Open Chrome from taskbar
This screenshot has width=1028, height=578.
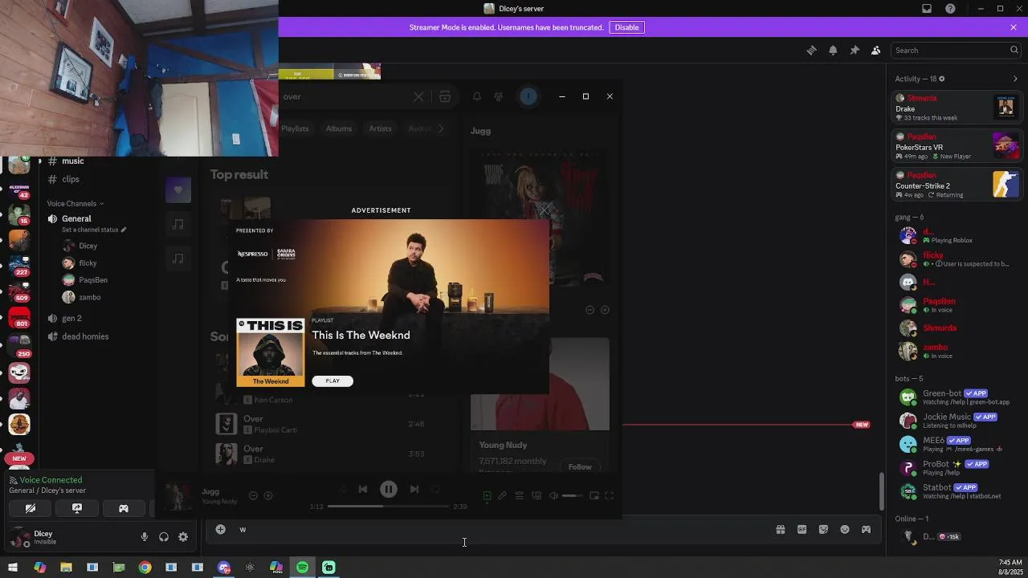pos(145,568)
